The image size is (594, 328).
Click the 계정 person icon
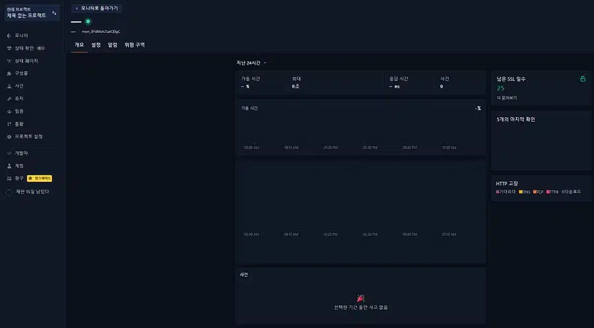[x=9, y=166]
